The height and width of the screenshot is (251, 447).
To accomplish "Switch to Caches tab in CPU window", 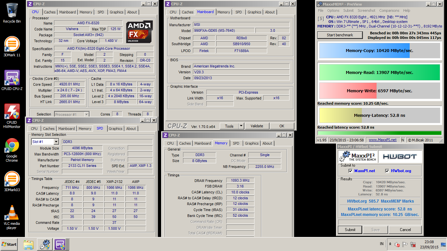I will tap(50, 12).
